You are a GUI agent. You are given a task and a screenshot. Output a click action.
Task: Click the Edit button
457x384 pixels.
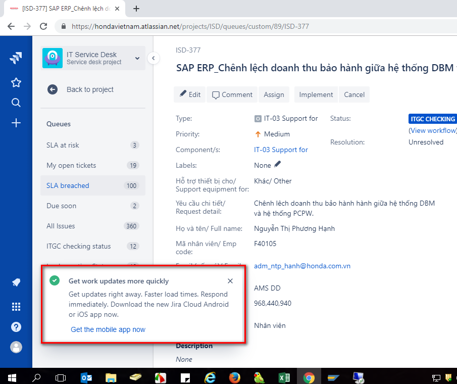190,94
